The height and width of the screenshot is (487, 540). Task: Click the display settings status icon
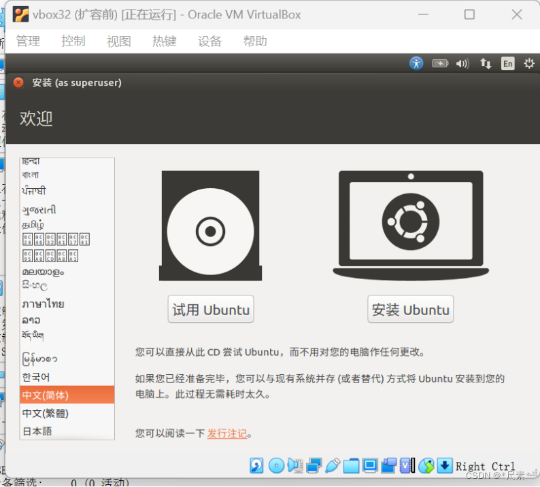(x=370, y=466)
